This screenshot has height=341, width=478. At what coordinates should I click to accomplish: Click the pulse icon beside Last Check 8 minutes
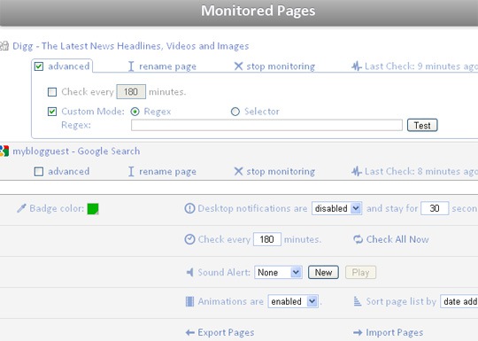point(357,171)
